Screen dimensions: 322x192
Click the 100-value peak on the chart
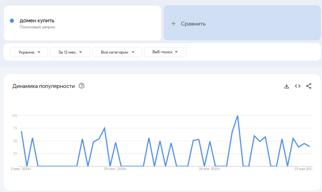click(238, 116)
